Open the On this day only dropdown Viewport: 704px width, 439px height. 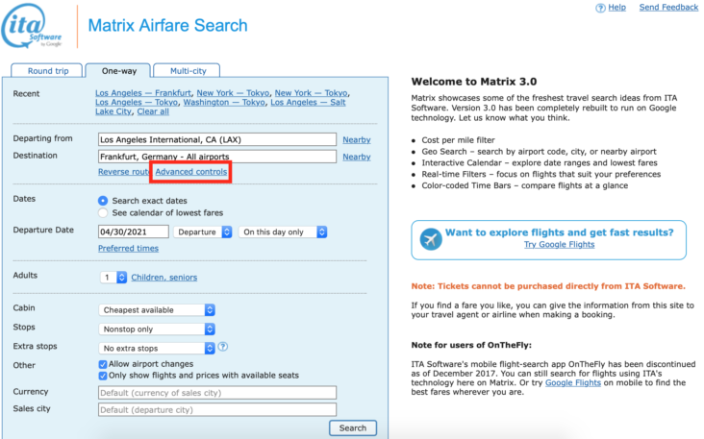pos(283,232)
